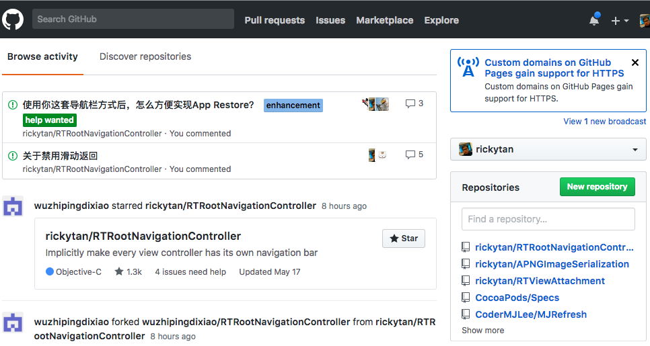Go to Pull requests
650x346 pixels.
pyautogui.click(x=275, y=20)
